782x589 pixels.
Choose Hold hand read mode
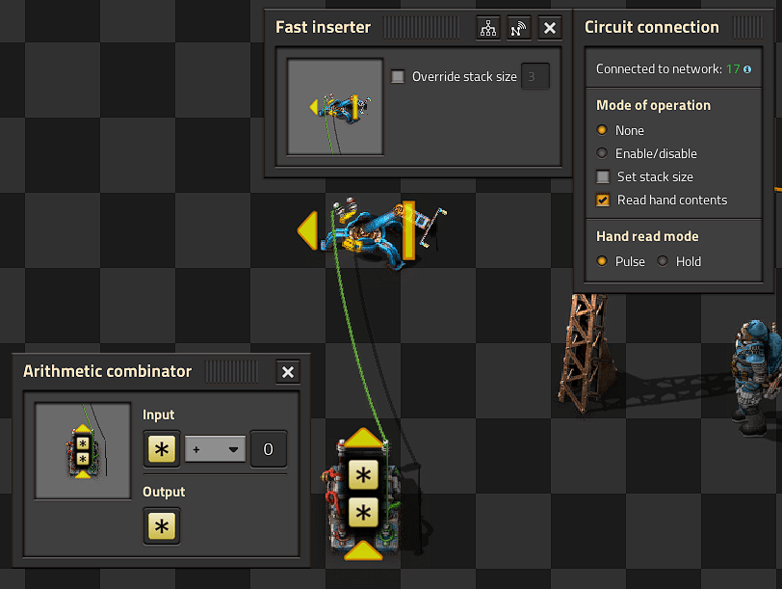pos(663,261)
